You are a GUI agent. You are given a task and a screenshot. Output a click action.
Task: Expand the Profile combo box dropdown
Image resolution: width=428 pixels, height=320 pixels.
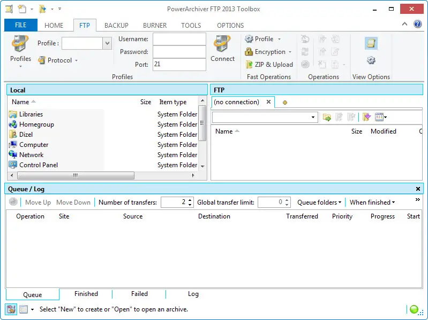pyautogui.click(x=107, y=43)
